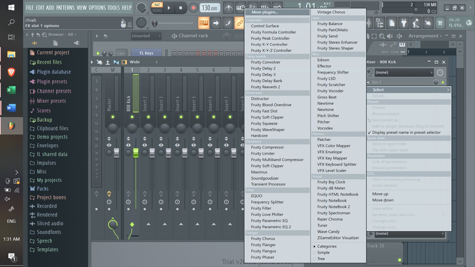
Task: Click More plugins... entry
Action: [265, 12]
